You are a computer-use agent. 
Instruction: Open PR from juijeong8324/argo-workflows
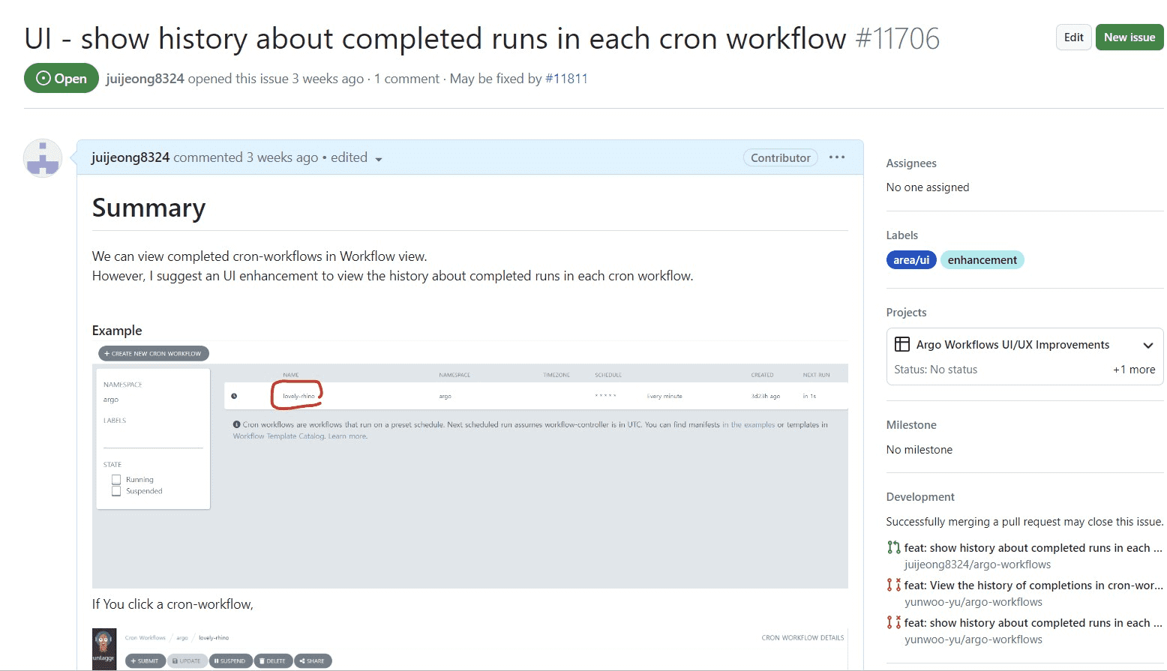1033,548
